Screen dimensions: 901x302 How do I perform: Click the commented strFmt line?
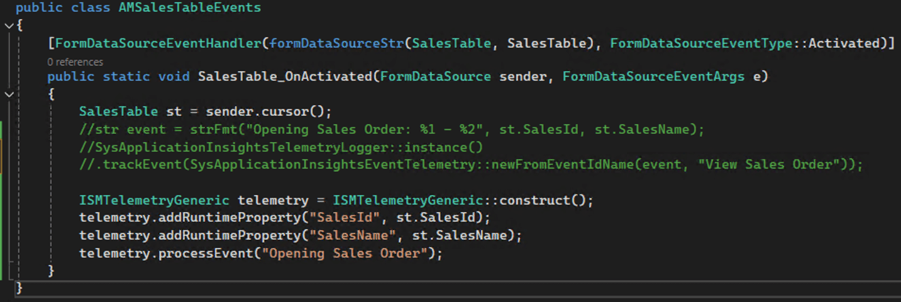(392, 130)
